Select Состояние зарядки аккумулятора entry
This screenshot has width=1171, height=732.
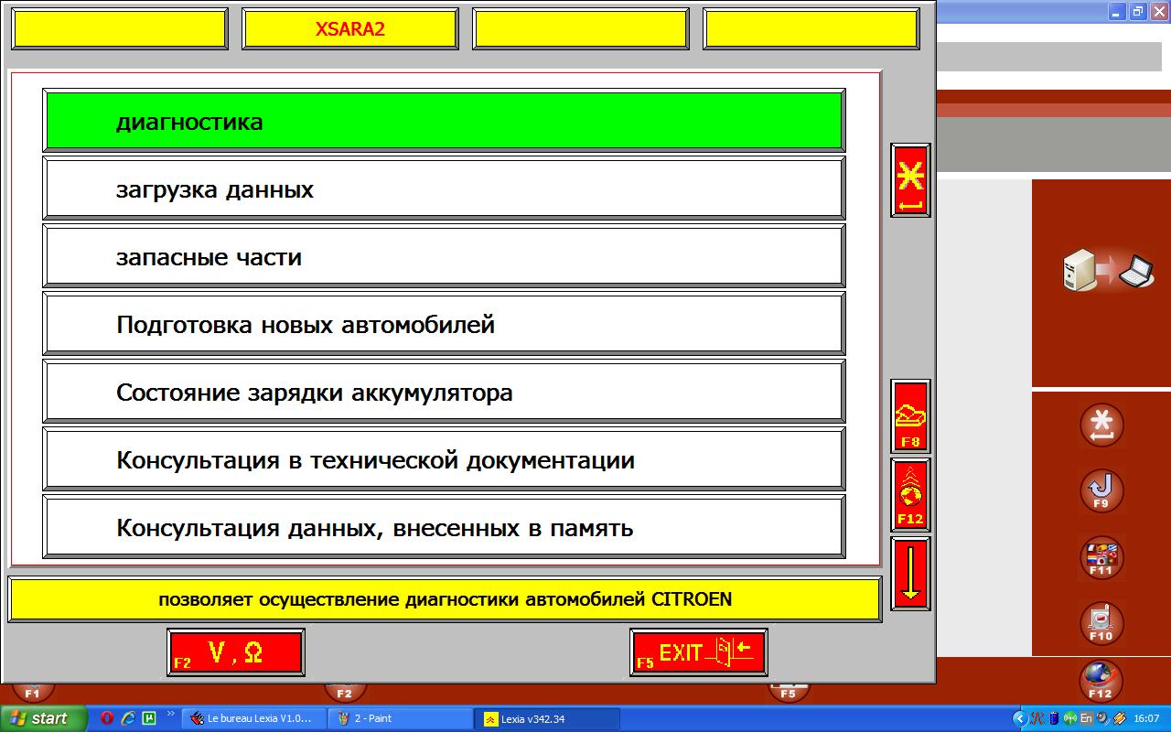tap(444, 392)
